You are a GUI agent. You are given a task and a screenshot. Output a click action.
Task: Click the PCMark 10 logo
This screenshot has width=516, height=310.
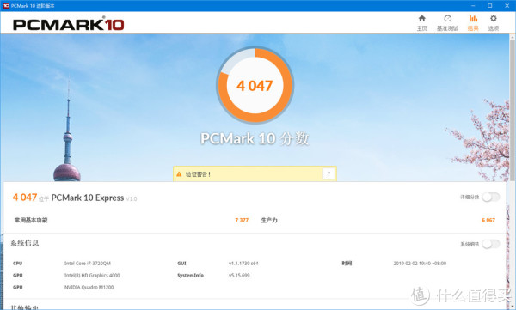click(69, 24)
